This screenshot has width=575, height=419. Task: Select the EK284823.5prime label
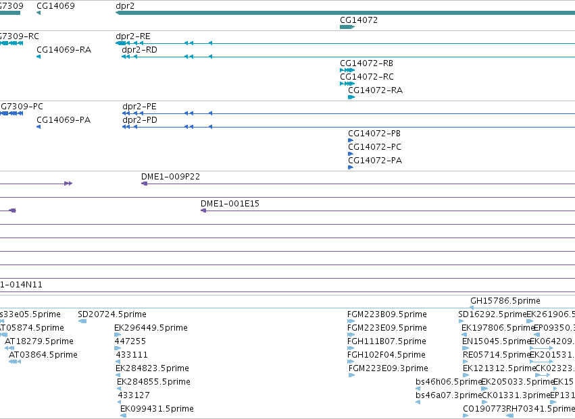pos(152,368)
